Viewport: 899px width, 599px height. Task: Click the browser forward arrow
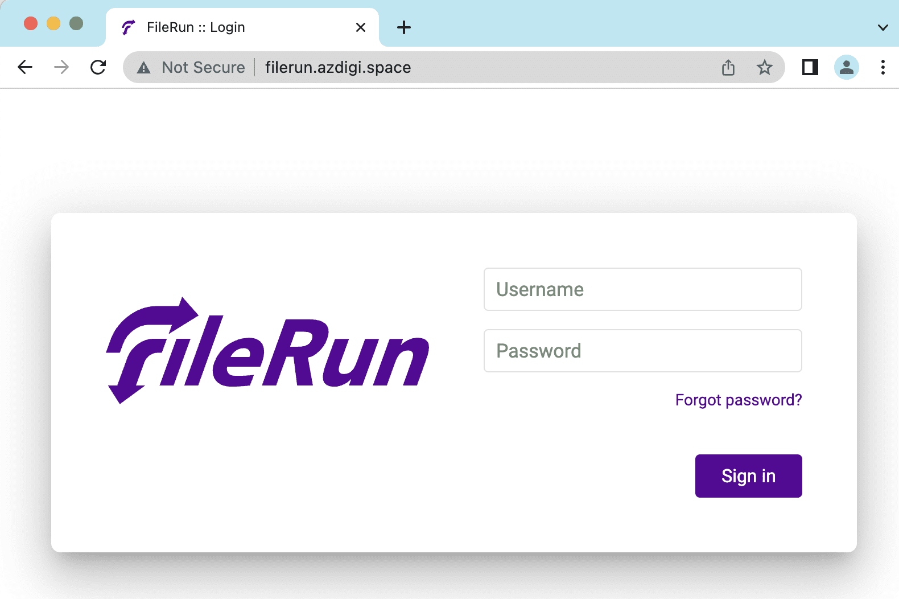(x=61, y=67)
